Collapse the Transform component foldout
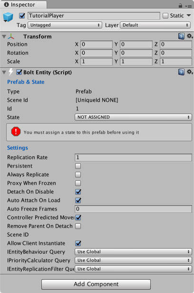 [4, 36]
